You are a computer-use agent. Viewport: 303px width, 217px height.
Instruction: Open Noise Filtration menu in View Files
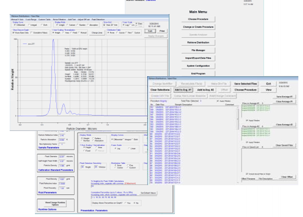59,20
